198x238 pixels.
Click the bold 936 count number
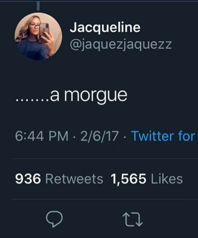pyautogui.click(x=28, y=178)
